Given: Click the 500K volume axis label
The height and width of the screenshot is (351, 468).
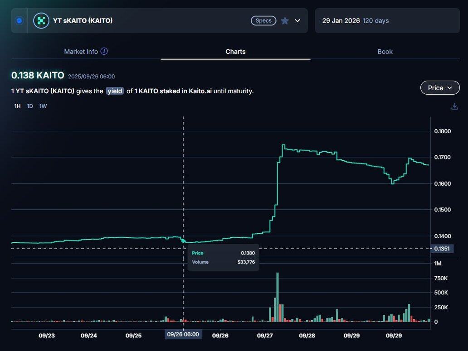Looking at the screenshot, I should 441,293.
